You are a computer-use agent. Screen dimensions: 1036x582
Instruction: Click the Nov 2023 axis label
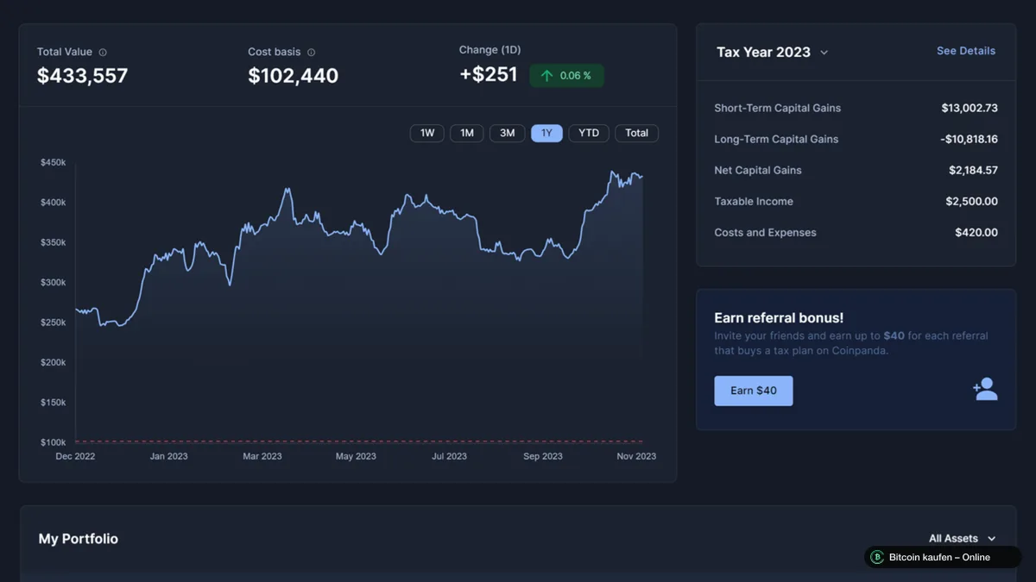[x=636, y=456]
